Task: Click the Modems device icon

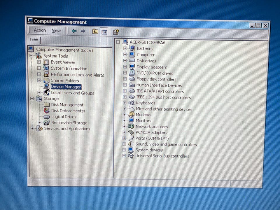Action: coord(132,114)
